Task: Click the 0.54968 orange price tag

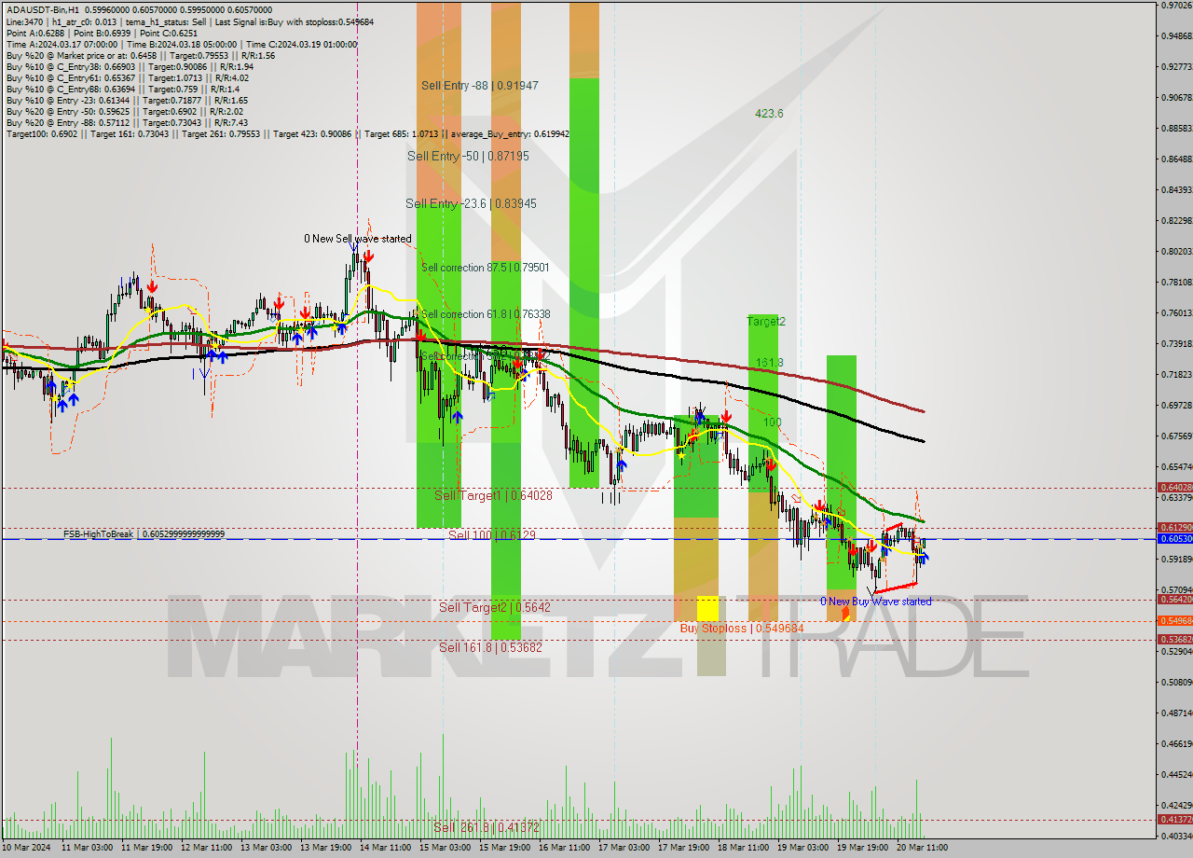Action: pos(1174,620)
